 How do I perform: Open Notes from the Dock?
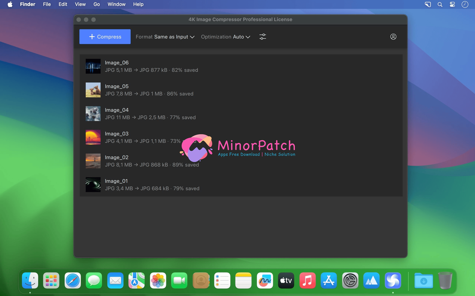pyautogui.click(x=243, y=281)
